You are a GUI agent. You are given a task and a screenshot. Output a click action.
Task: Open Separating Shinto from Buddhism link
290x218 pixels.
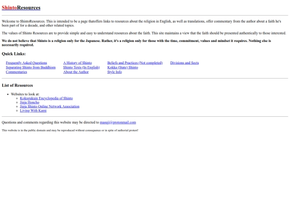click(x=31, y=67)
